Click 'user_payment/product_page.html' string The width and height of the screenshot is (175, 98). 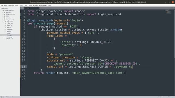(x=98, y=73)
